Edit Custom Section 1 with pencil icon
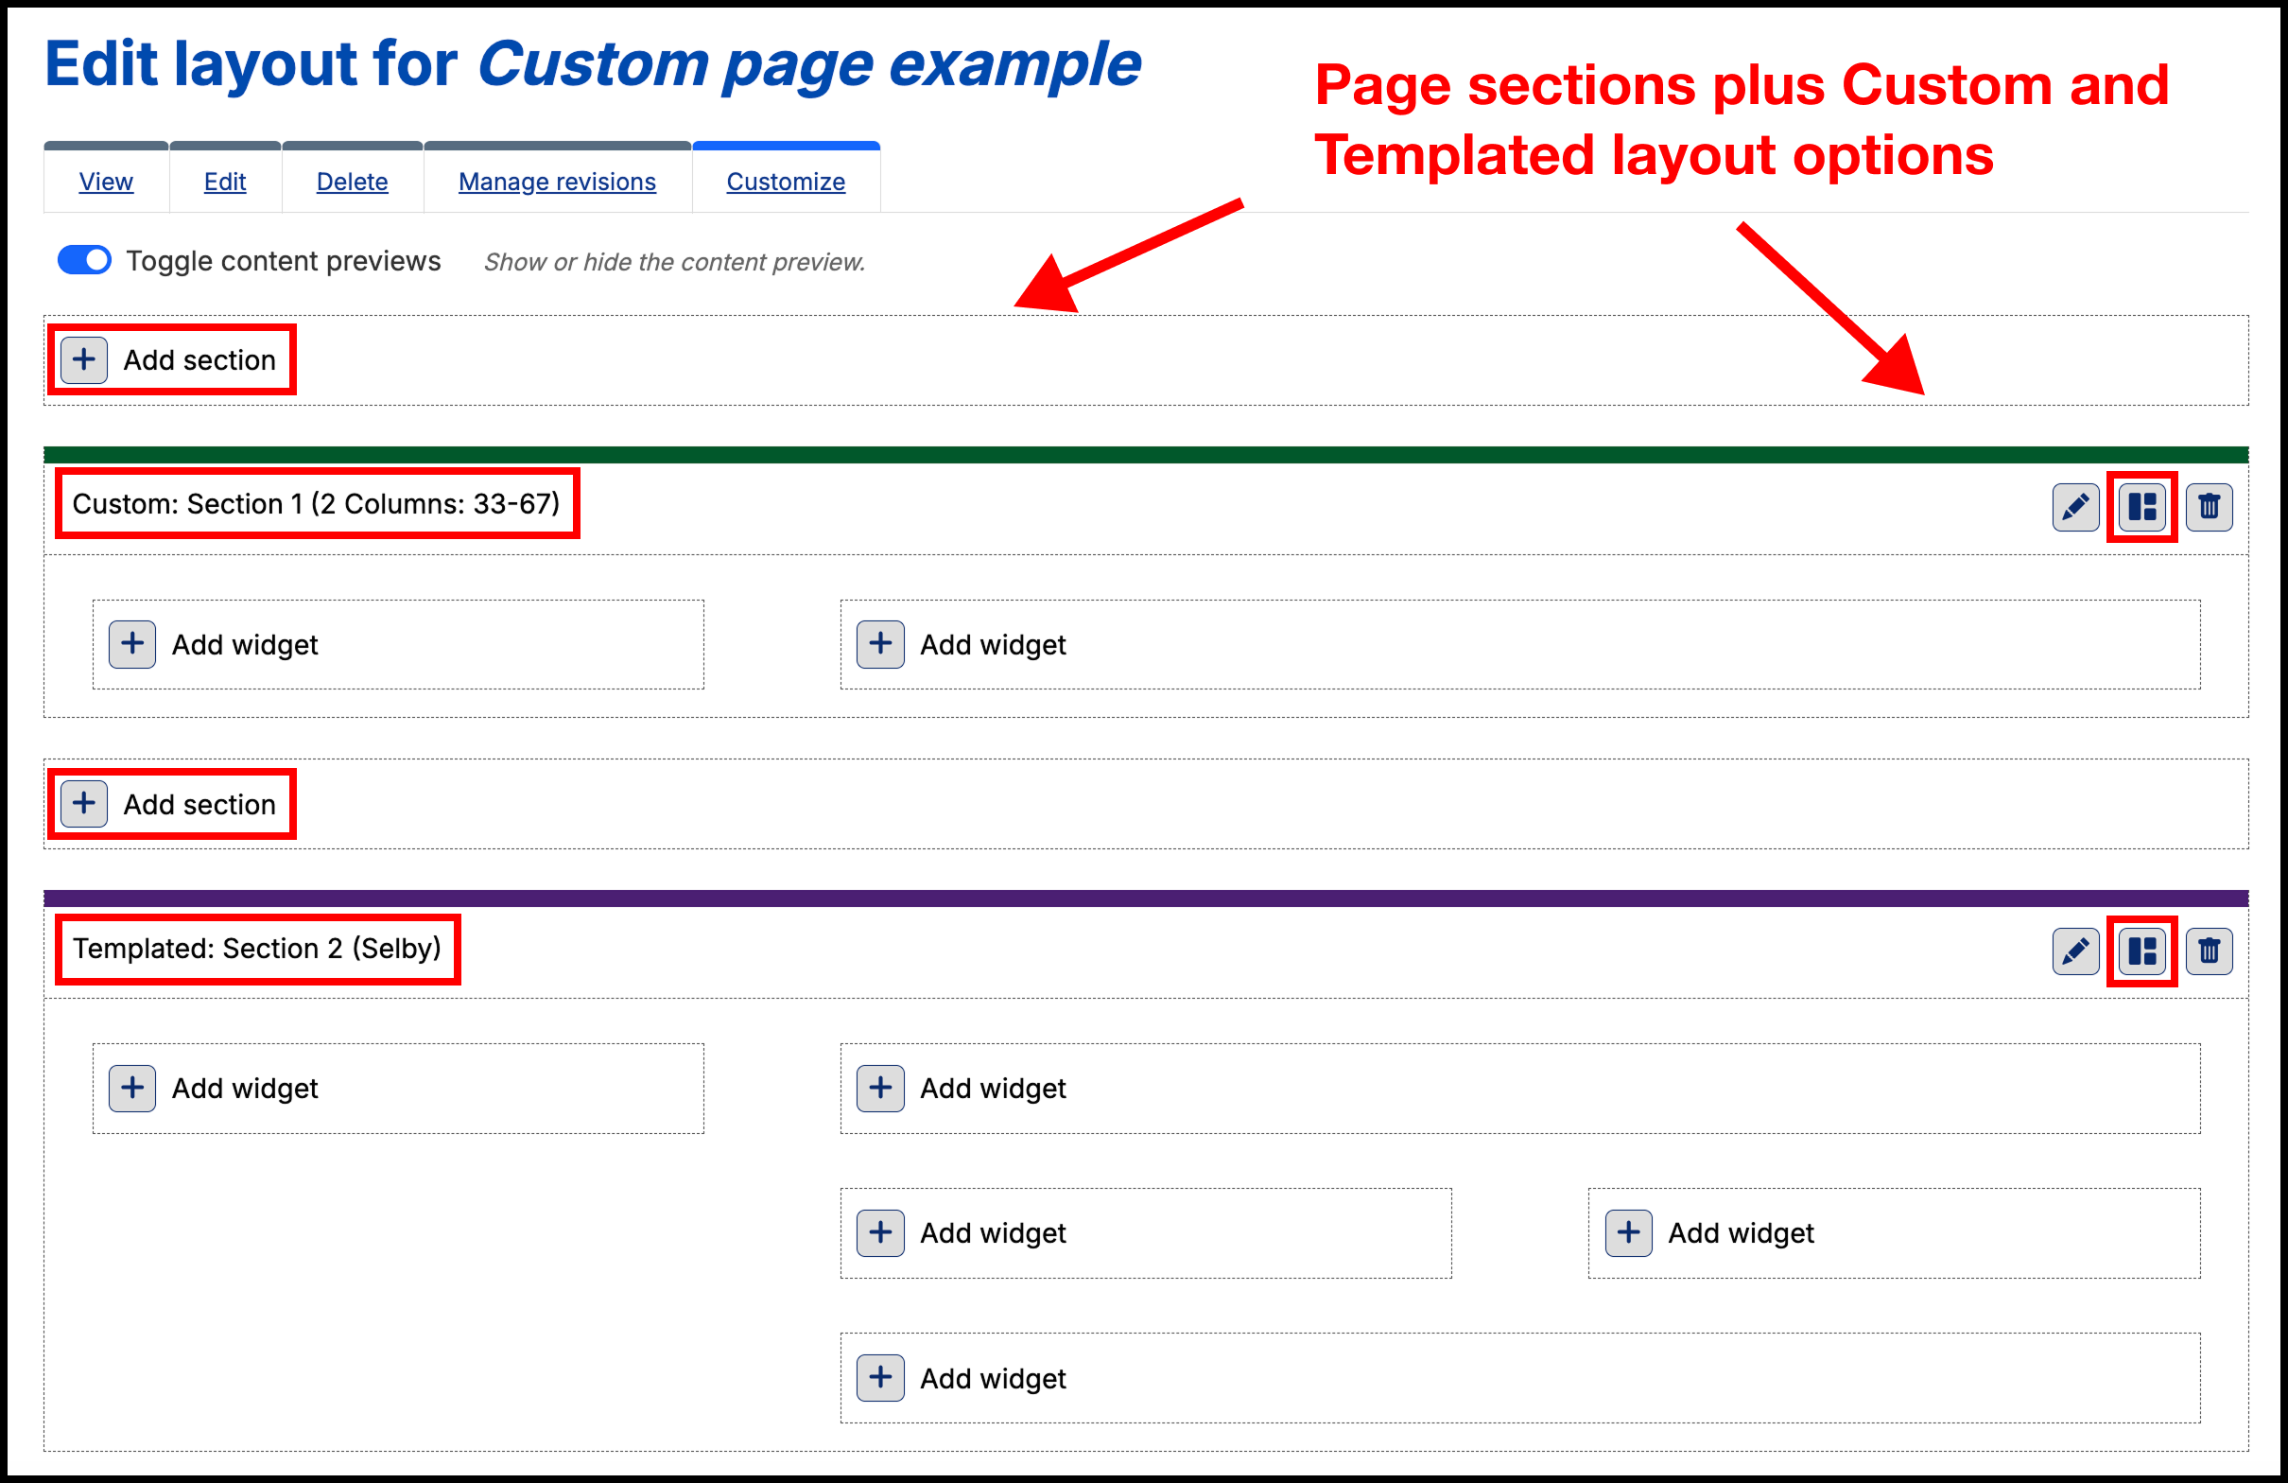The width and height of the screenshot is (2288, 1483). [x=2075, y=506]
